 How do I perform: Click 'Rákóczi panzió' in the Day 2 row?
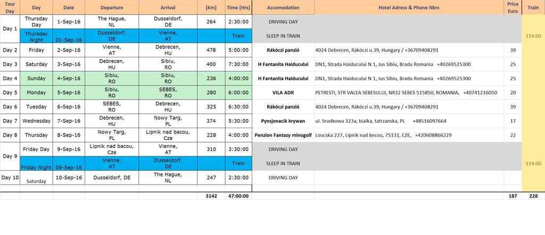[x=283, y=50]
